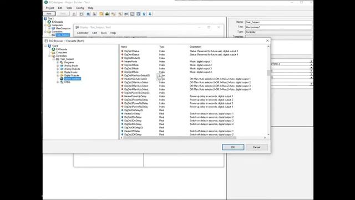Click the Test_Subject controller icon in browser tree

pos(58,59)
